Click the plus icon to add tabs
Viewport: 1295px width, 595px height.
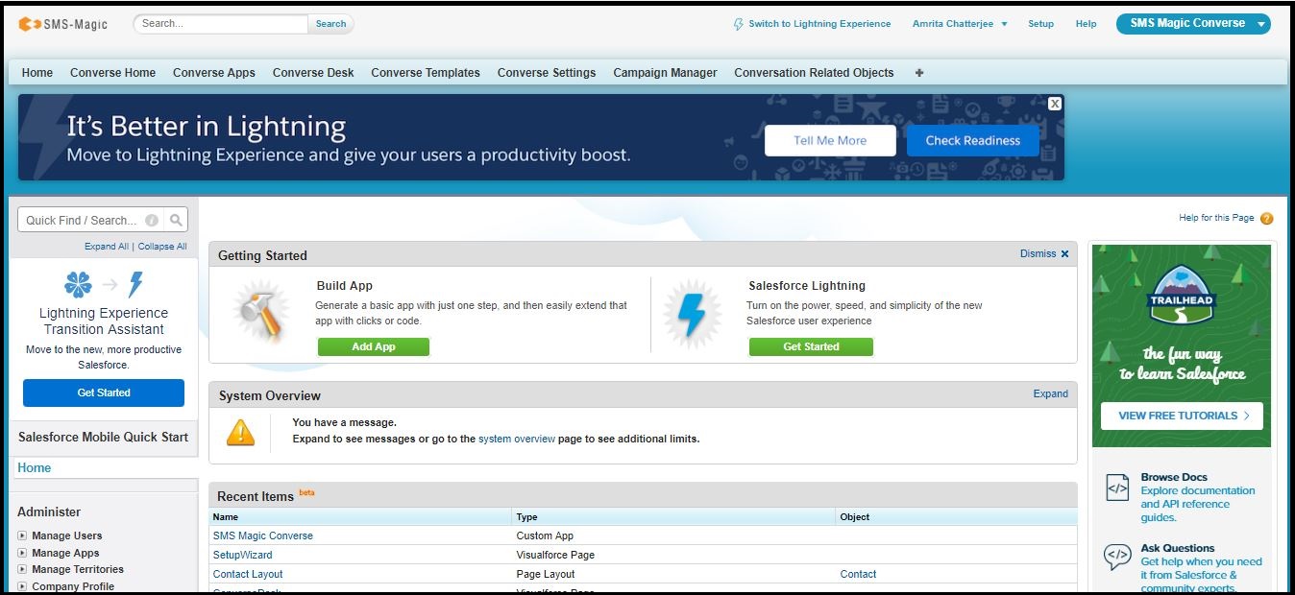coord(919,73)
